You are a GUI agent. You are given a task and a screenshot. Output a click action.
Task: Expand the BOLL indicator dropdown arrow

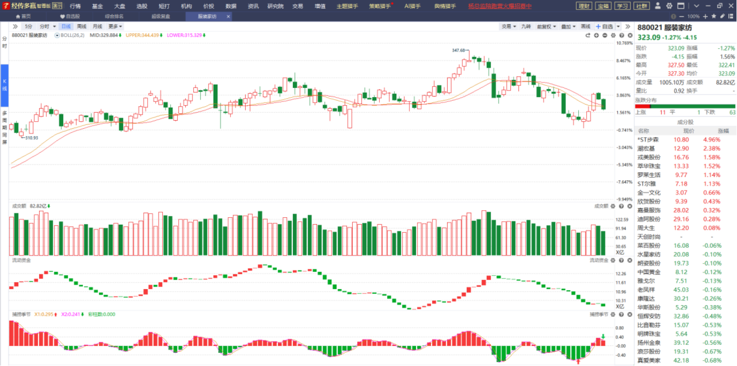[57, 36]
